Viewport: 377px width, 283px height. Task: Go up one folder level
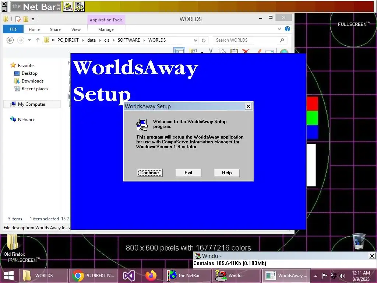pos(38,40)
